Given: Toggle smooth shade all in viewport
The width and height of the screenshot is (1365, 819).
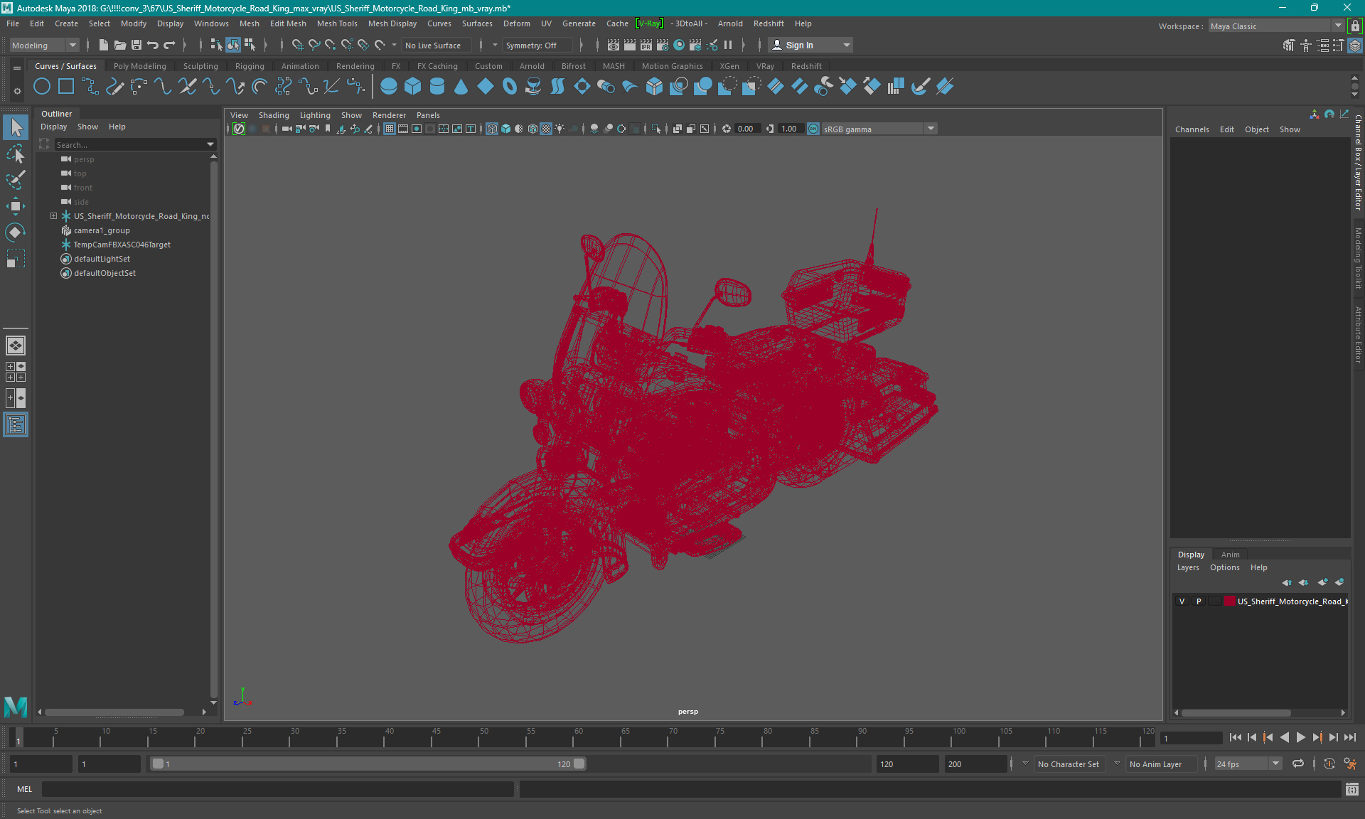Looking at the screenshot, I should click(x=505, y=129).
